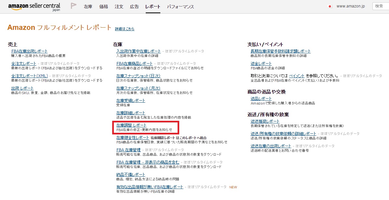Click the flag icon in the header
Screen dimensions: 389x200
pos(74,6)
